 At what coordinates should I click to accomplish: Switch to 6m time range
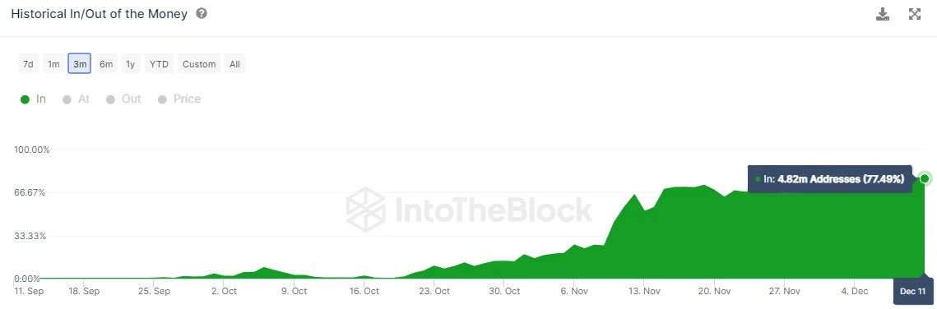tap(106, 64)
